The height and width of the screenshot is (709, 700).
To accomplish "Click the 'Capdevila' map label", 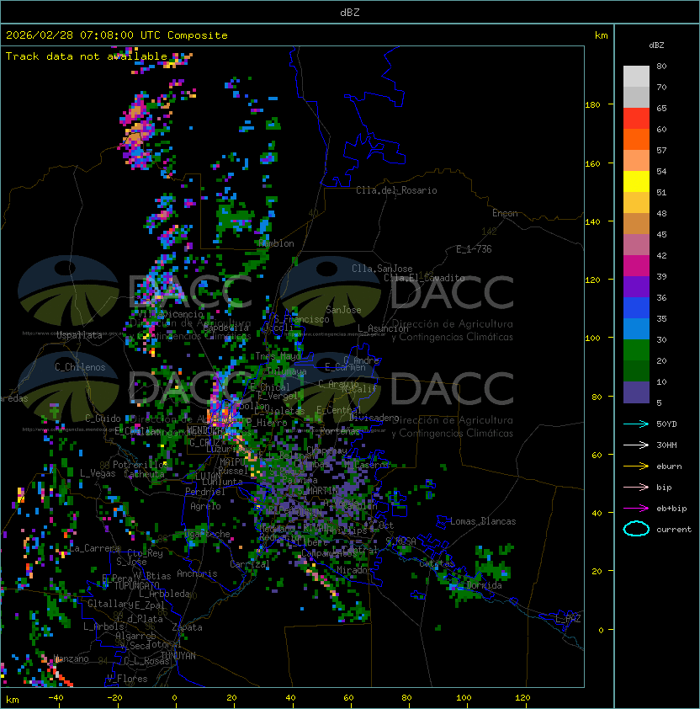I will [226, 328].
